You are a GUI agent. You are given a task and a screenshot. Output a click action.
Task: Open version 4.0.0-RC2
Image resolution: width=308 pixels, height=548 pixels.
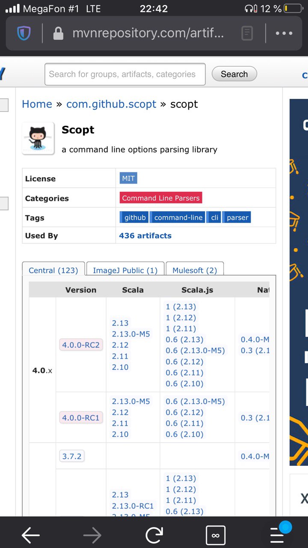(x=81, y=345)
